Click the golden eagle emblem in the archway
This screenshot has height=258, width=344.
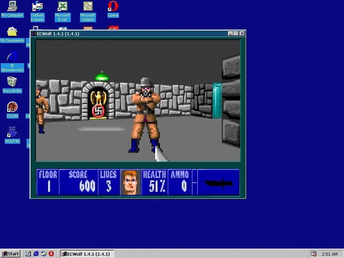(x=98, y=98)
